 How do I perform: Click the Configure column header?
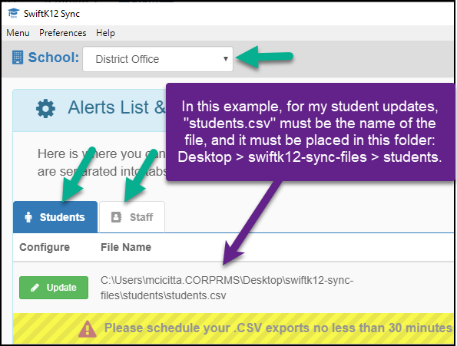pos(45,247)
